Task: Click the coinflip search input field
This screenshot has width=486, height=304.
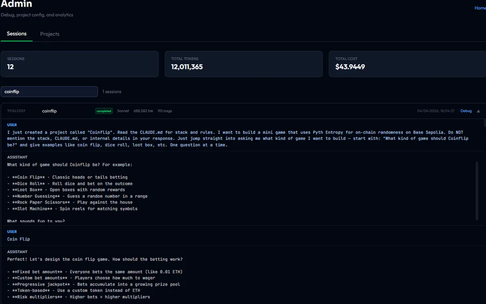Action: point(49,92)
